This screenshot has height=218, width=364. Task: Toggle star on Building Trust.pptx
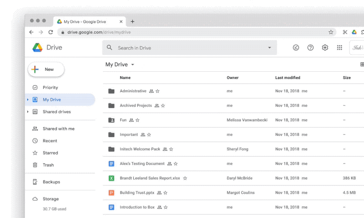166,193
